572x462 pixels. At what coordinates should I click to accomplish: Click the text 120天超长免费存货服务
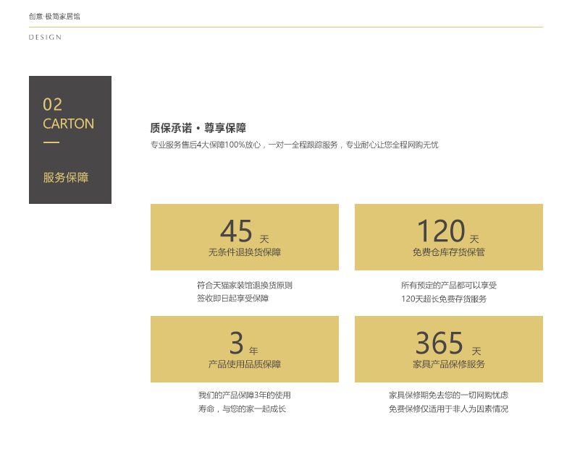pyautogui.click(x=444, y=299)
